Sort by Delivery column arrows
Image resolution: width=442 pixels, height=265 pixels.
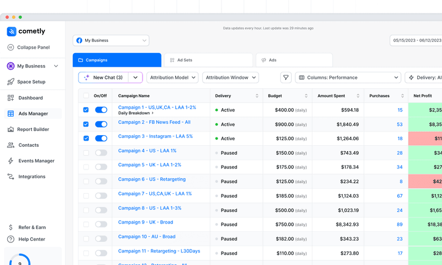tap(257, 96)
